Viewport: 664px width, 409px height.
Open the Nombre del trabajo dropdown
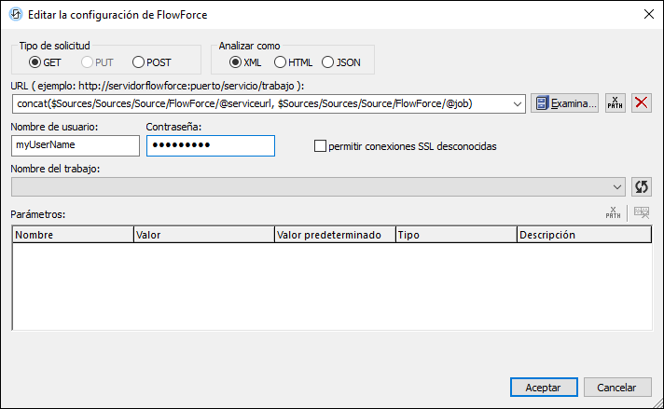tap(617, 186)
